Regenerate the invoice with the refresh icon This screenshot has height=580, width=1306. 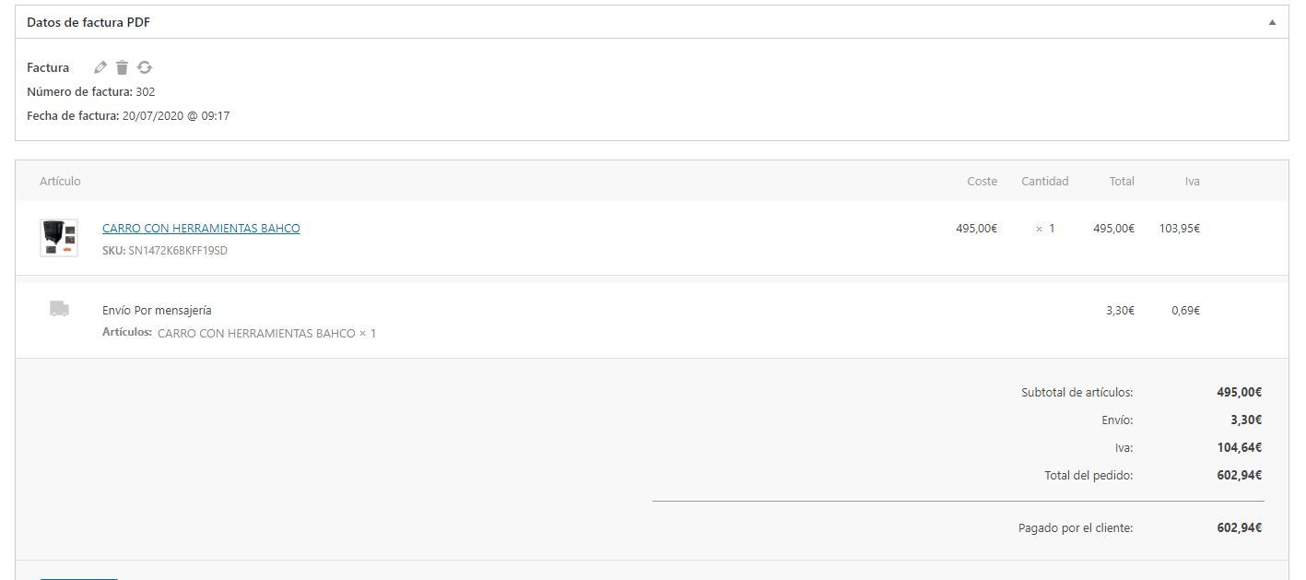[145, 67]
